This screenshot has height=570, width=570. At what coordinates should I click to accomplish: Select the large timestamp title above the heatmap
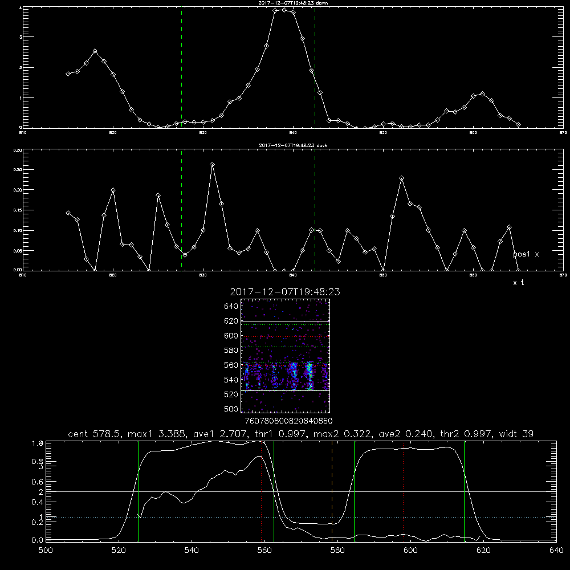285,292
